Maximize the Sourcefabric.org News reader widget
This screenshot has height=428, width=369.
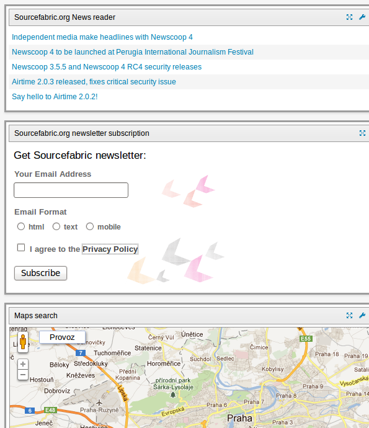(x=349, y=17)
